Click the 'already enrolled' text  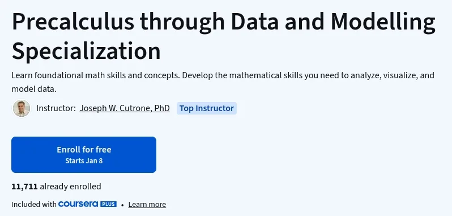point(70,187)
